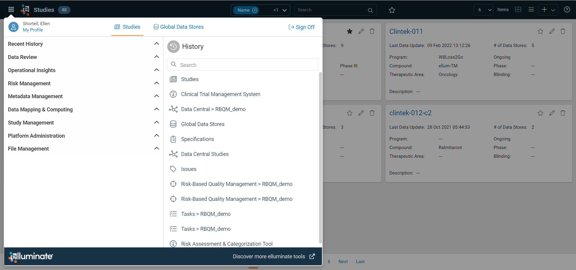This screenshot has width=576, height=270.
Task: Open My Profile link
Action: pyautogui.click(x=33, y=30)
